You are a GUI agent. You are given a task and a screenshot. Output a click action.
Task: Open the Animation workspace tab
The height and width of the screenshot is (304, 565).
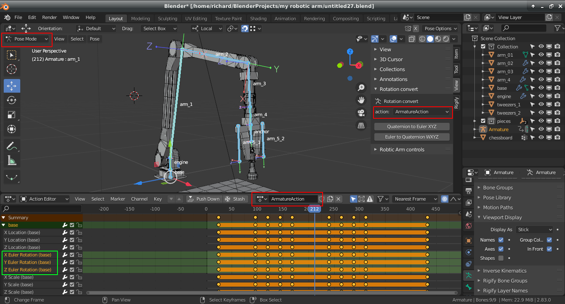pos(285,19)
